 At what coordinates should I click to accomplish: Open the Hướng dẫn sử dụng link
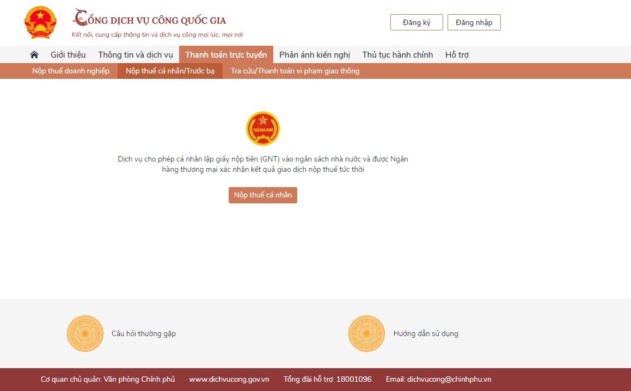426,334
